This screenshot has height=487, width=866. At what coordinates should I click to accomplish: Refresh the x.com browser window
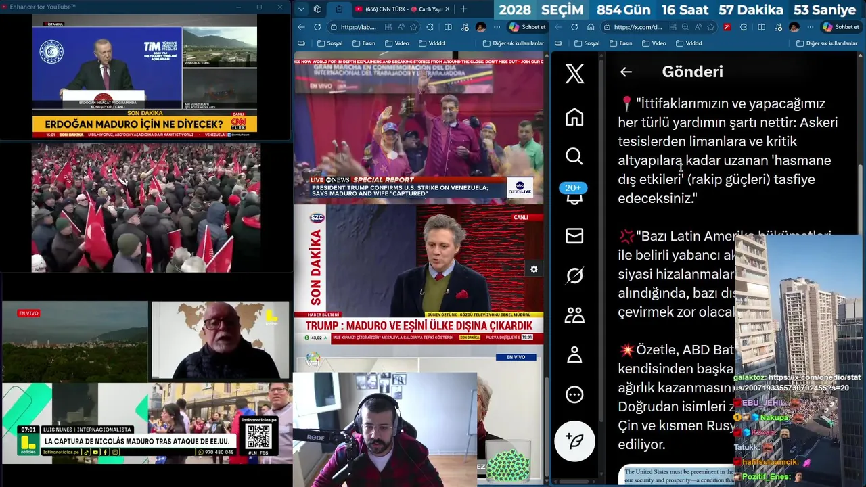tap(574, 27)
